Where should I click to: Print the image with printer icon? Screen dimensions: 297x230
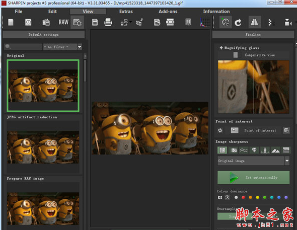tap(108, 22)
